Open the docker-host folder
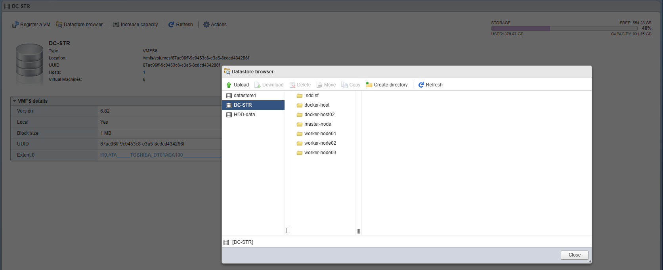This screenshot has width=663, height=270. coord(317,105)
